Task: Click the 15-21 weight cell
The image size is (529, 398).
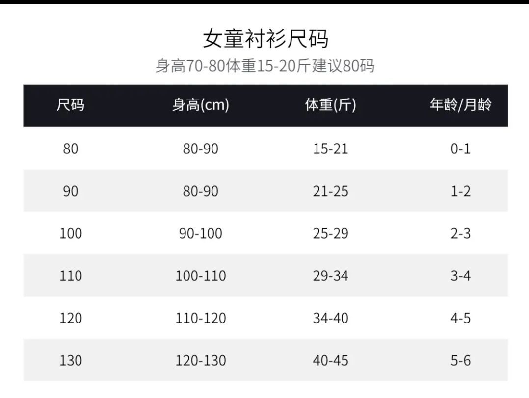Action: pyautogui.click(x=331, y=149)
